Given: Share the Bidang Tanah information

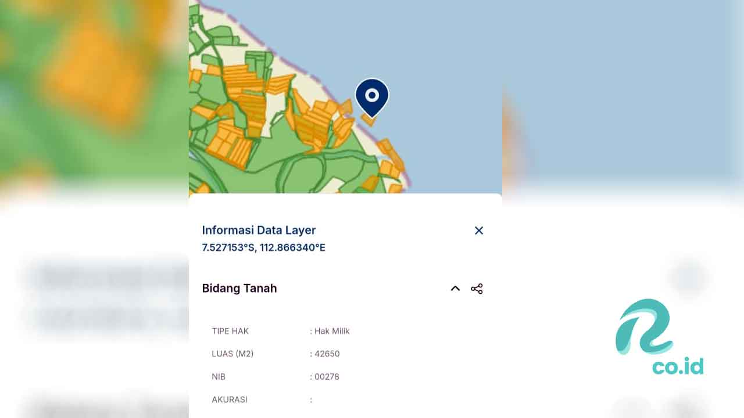Looking at the screenshot, I should tap(477, 289).
